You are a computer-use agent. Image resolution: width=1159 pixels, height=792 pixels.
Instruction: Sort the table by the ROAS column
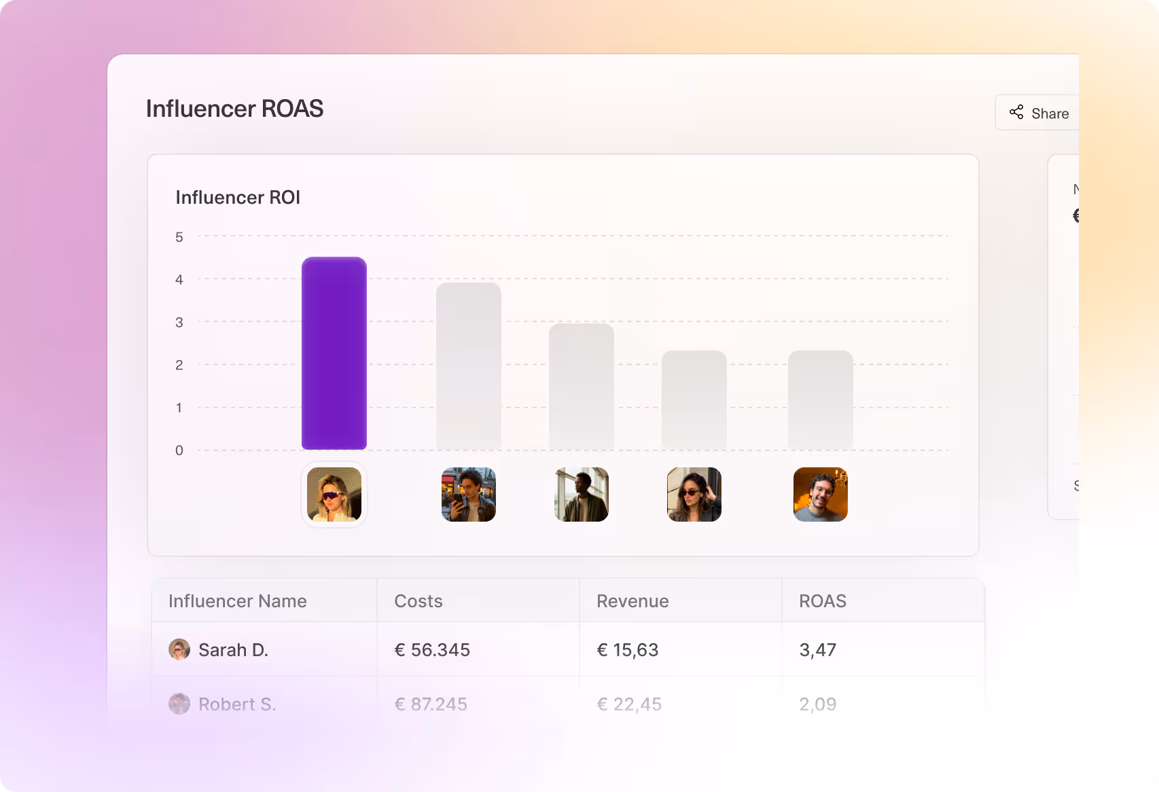pos(823,600)
